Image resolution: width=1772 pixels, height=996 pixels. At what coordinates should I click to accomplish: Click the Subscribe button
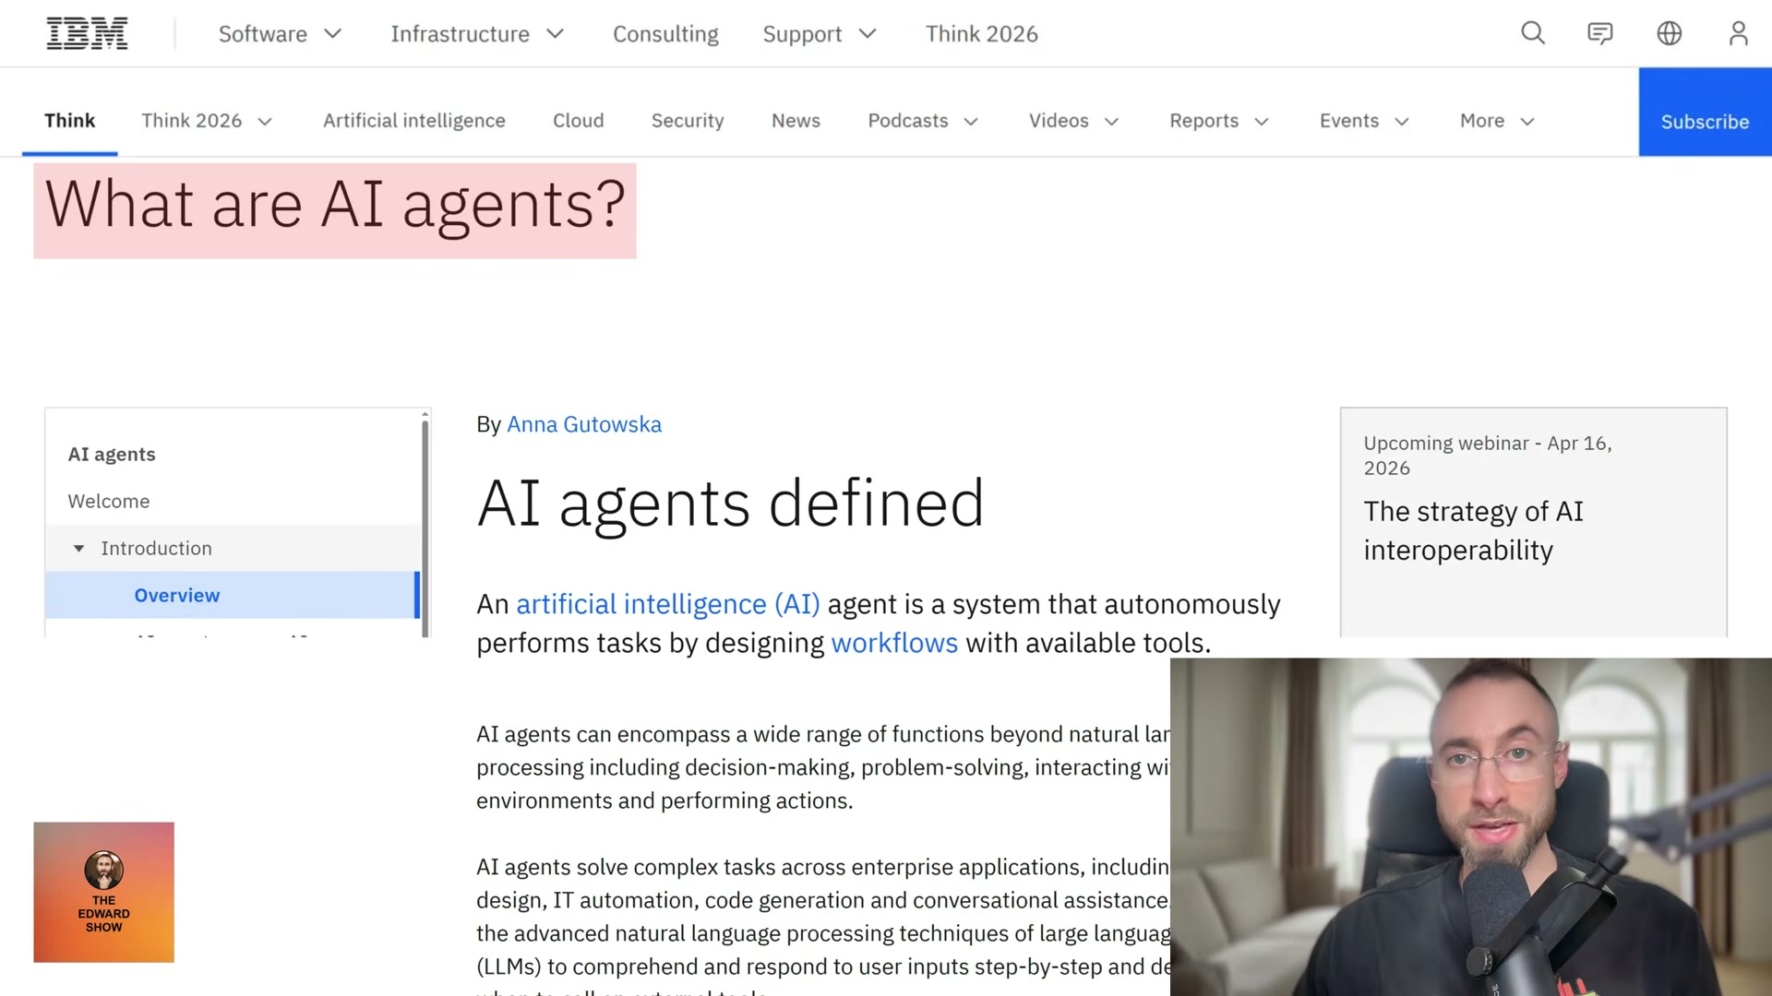[x=1705, y=121]
